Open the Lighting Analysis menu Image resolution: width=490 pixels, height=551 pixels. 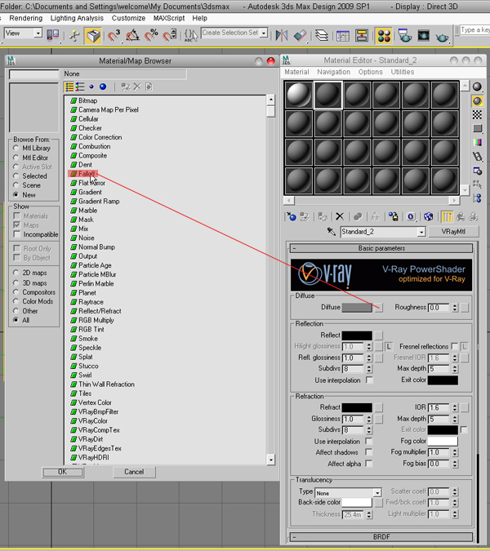77,18
